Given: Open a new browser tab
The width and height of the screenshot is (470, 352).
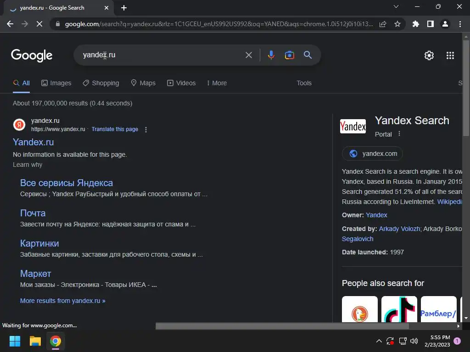Looking at the screenshot, I should (x=124, y=8).
